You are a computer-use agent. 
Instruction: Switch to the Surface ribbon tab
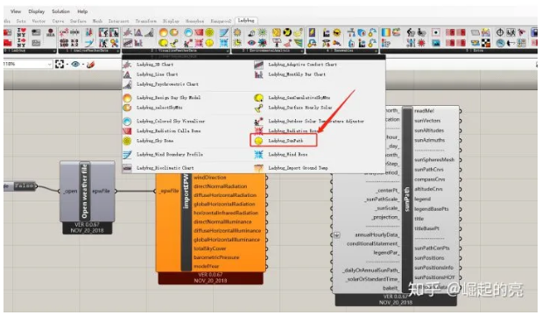(78, 21)
